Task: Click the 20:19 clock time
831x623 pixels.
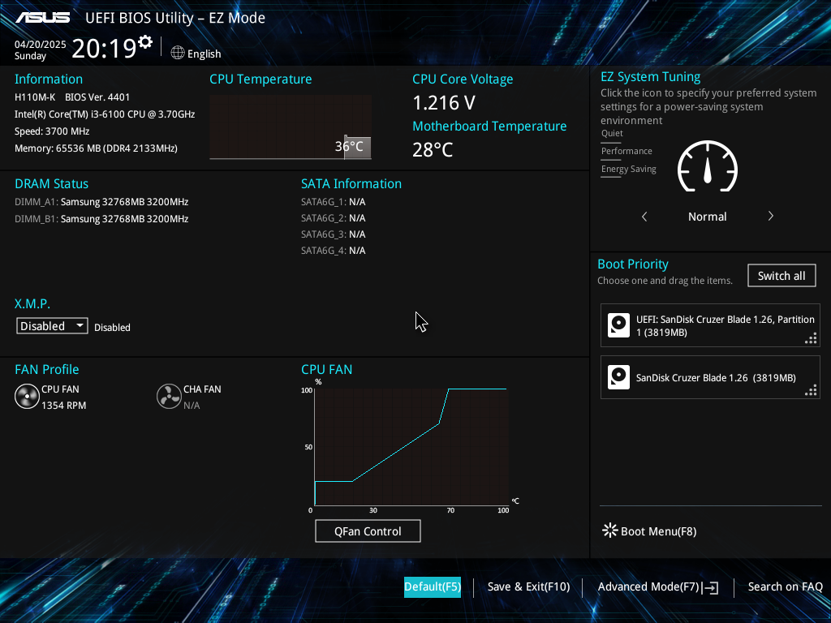Action: 104,49
